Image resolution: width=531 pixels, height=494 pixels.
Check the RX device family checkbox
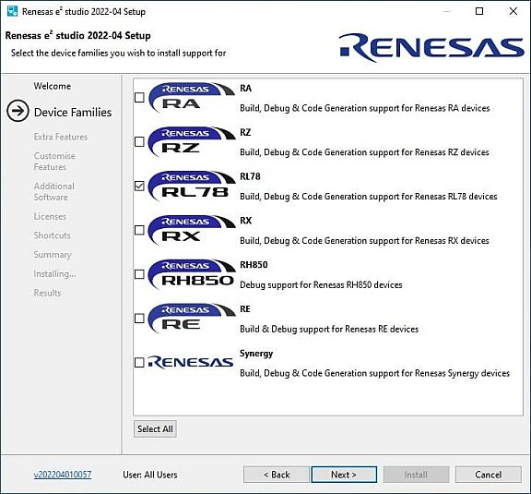click(139, 230)
